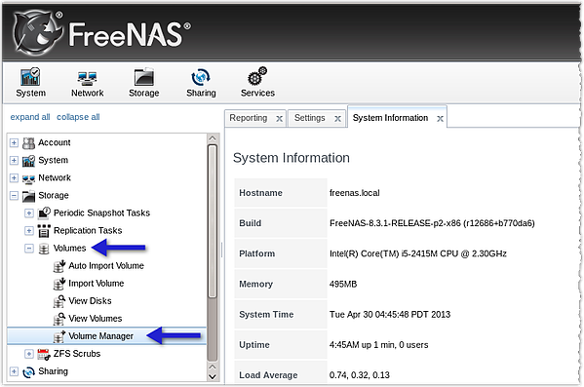Click the Hostname row label
This screenshot has height=387, width=584.
click(x=260, y=193)
